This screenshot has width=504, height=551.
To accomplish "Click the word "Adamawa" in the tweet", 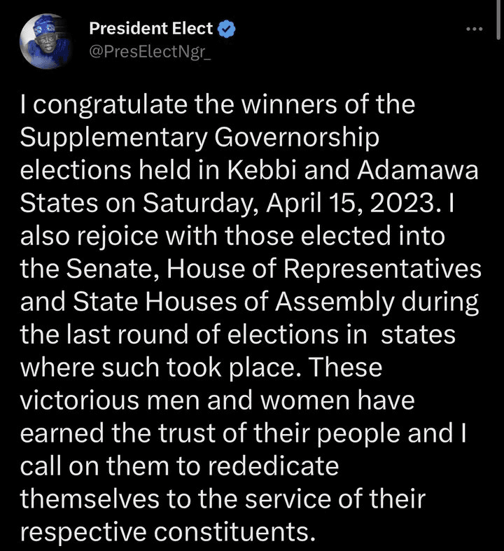I will coord(418,170).
